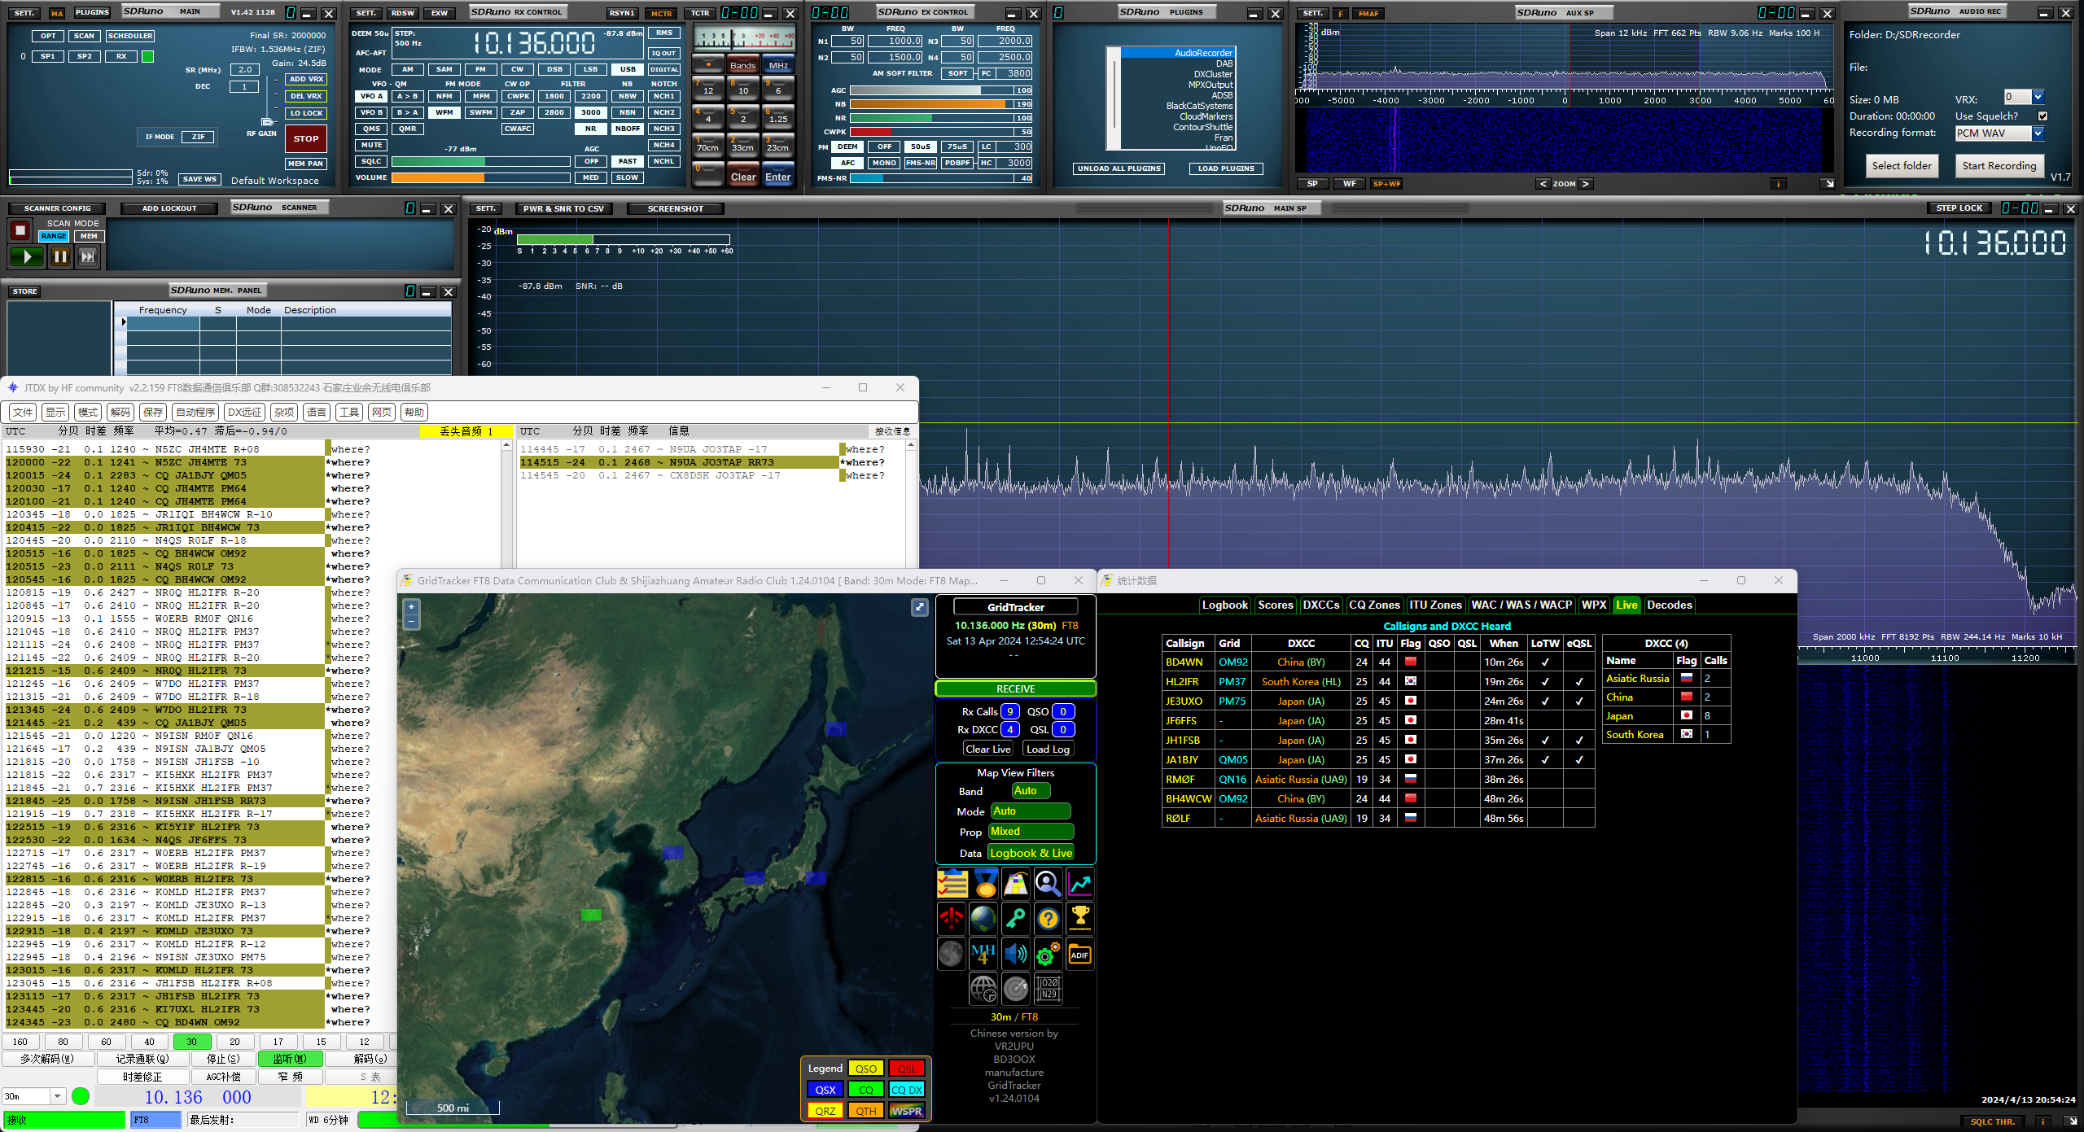
Task: Open the 解码 menu in JTDX
Action: [120, 413]
